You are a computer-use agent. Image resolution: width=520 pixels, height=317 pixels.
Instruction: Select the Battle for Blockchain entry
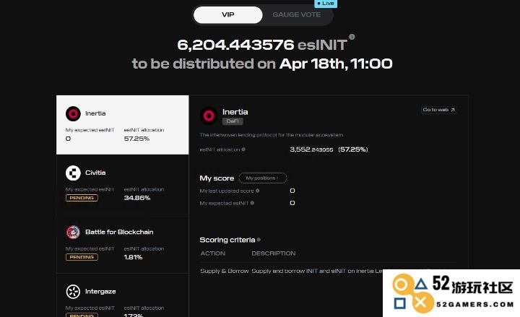tap(122, 244)
